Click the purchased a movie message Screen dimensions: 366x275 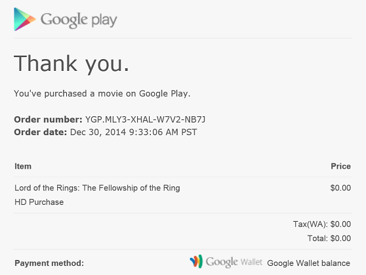102,93
